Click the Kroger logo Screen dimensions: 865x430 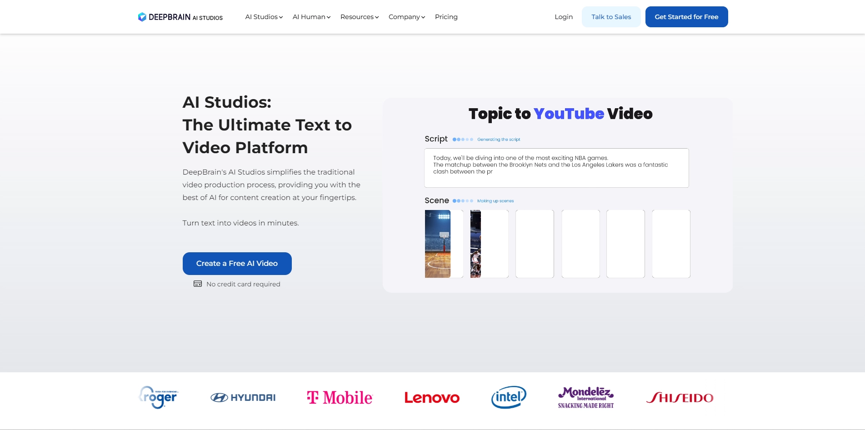tap(158, 397)
